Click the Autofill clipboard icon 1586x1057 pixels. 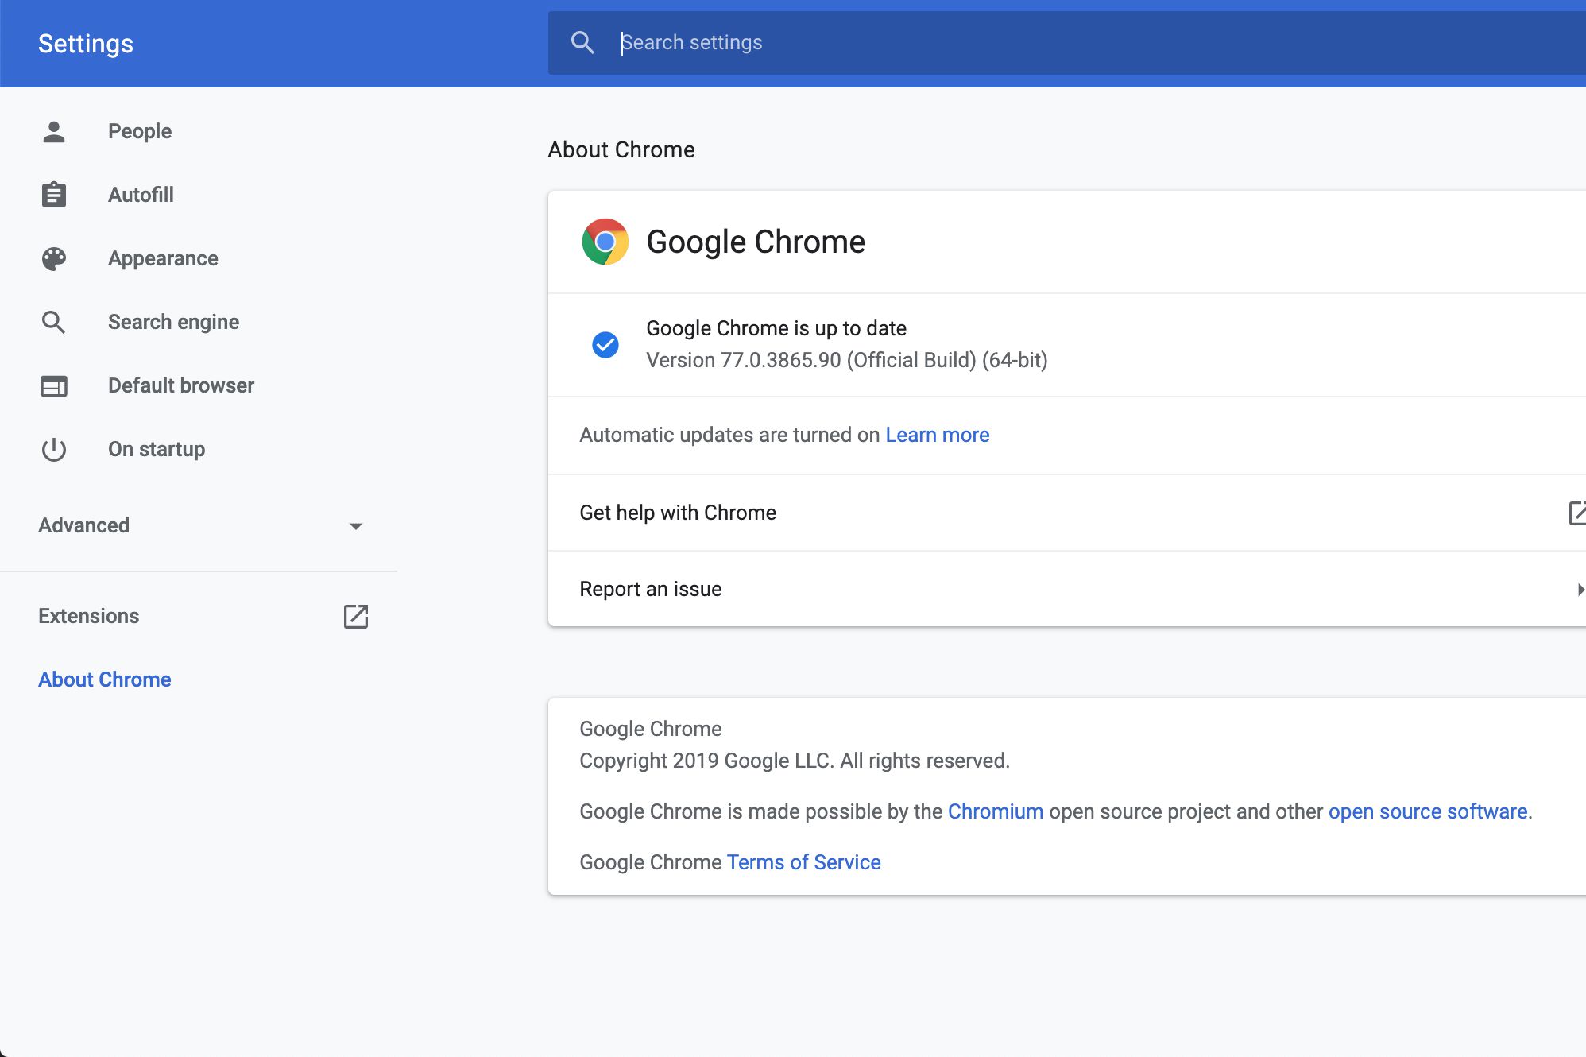pos(54,195)
